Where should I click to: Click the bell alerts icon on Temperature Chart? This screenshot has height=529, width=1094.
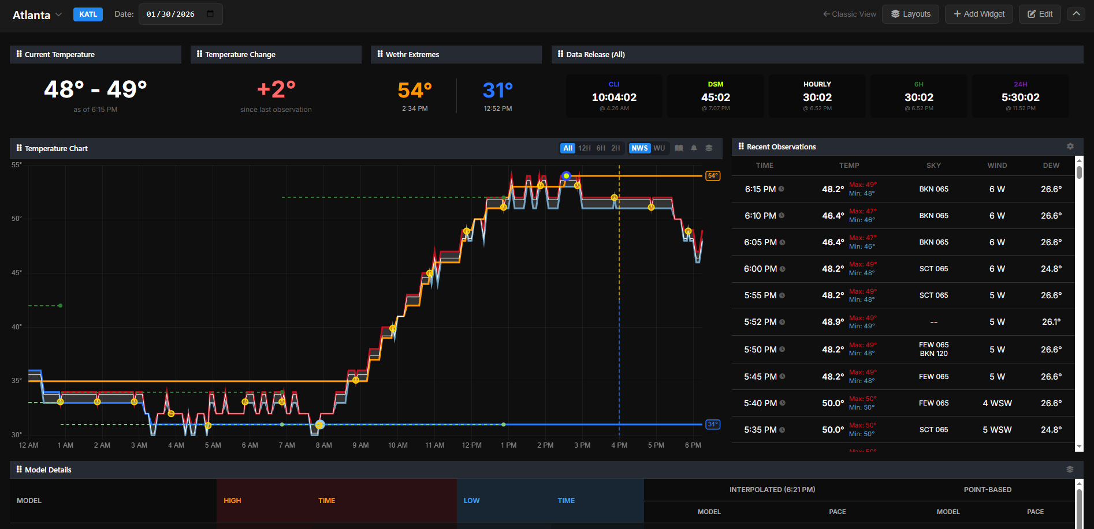coord(694,148)
